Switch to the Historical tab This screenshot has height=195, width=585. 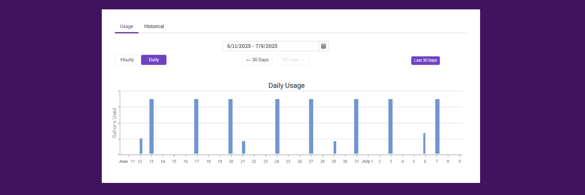[154, 27]
